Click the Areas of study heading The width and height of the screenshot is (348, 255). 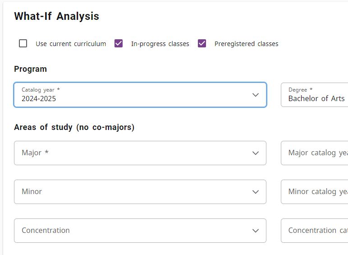[x=74, y=127]
